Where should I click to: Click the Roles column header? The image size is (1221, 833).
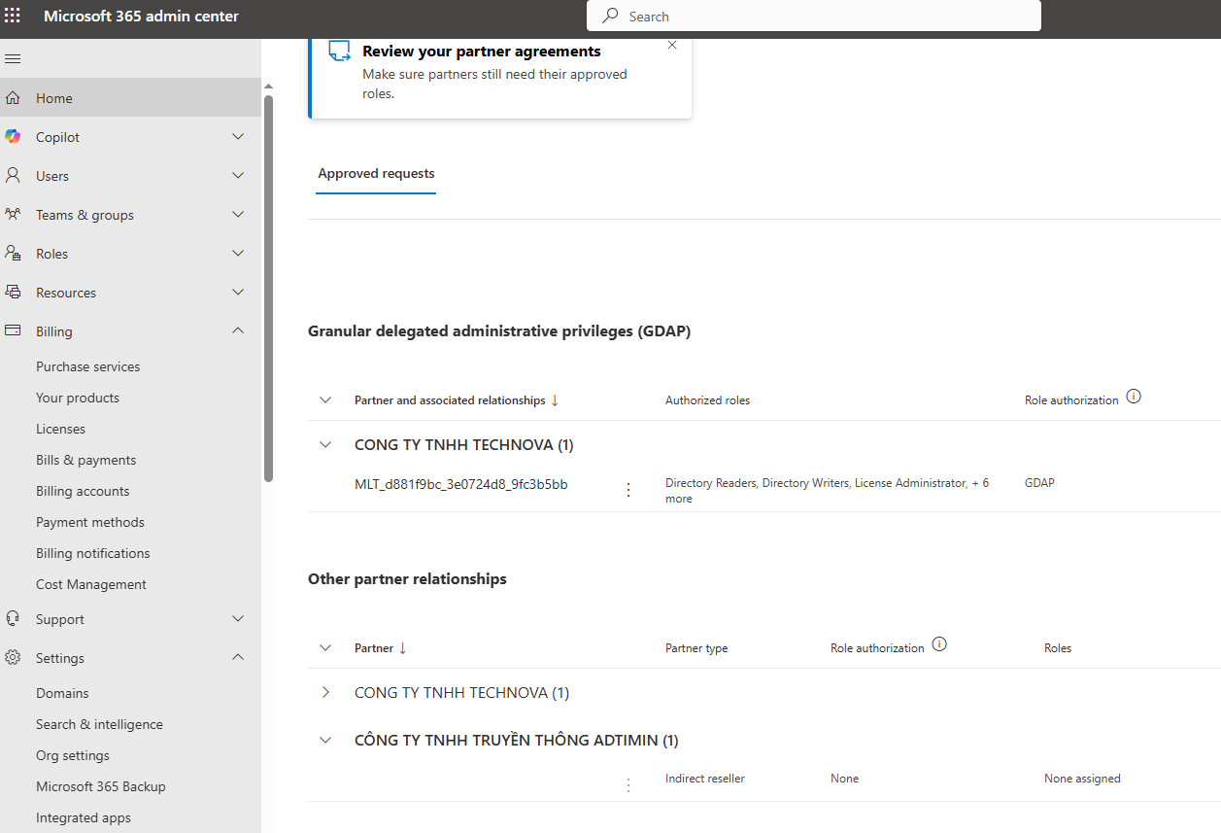click(x=1058, y=648)
